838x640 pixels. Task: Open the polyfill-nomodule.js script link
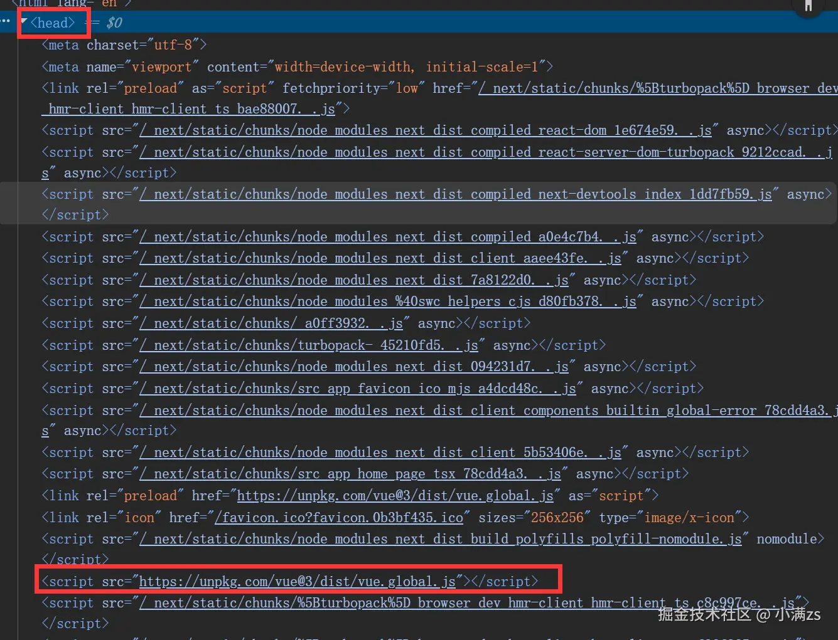click(x=441, y=539)
